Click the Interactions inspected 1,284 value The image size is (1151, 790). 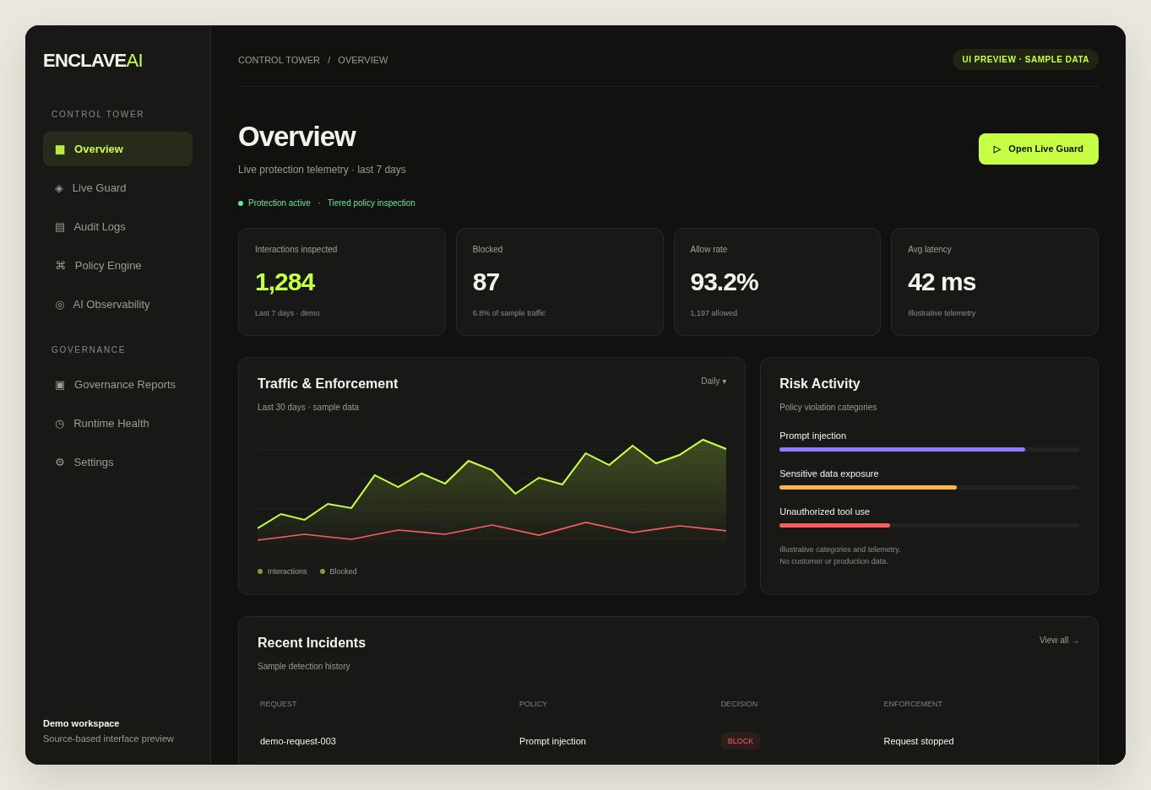click(x=285, y=282)
